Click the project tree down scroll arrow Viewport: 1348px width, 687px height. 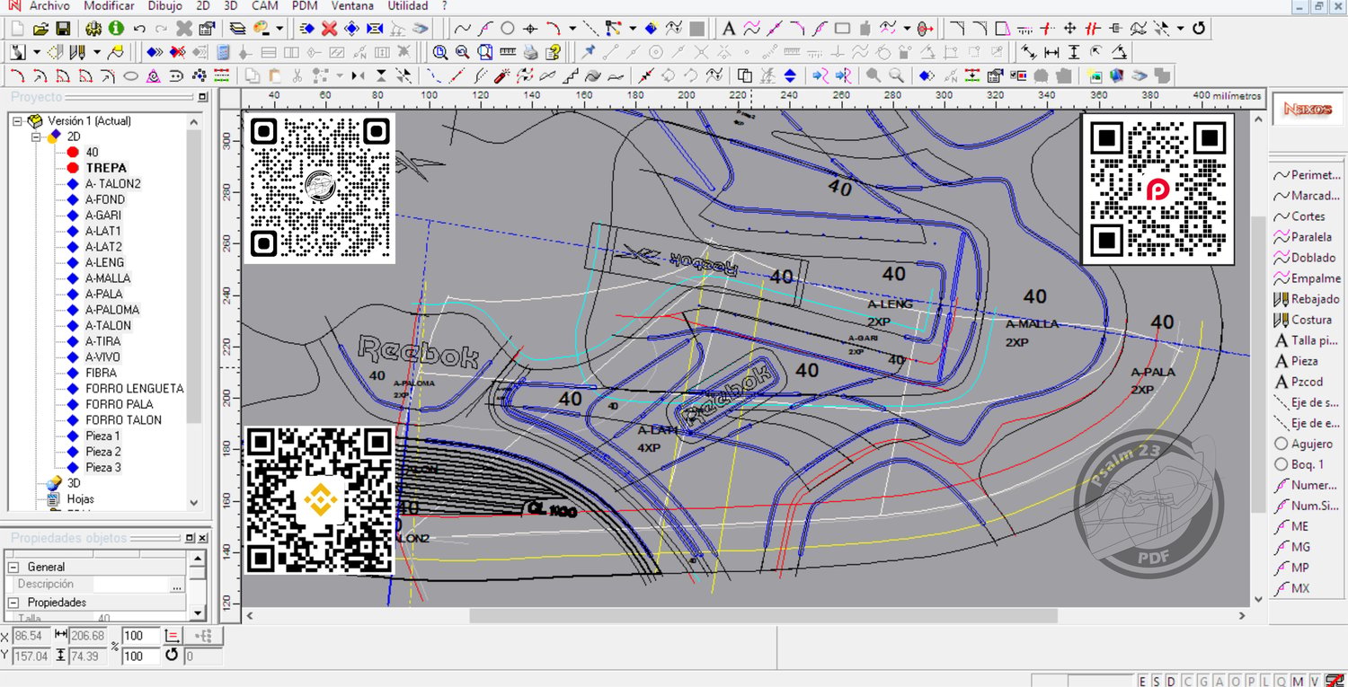coord(194,503)
